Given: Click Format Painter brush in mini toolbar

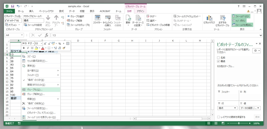Looking at the screenshot, I should (x=64, y=48).
